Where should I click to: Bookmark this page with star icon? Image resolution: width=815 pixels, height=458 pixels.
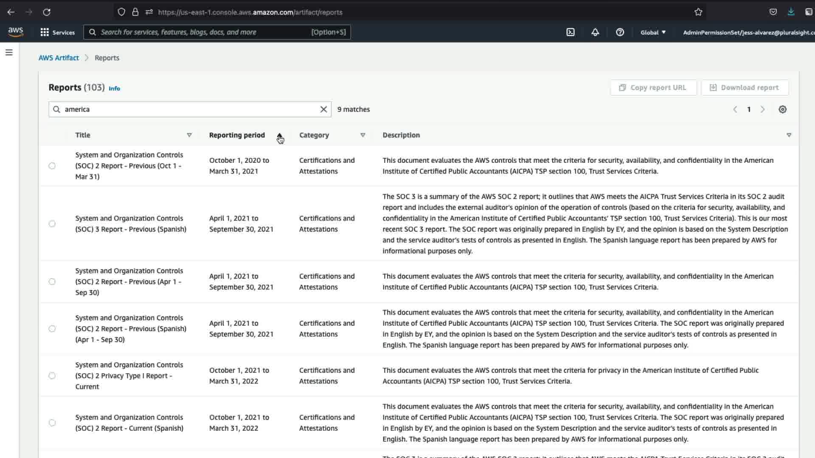coord(698,12)
